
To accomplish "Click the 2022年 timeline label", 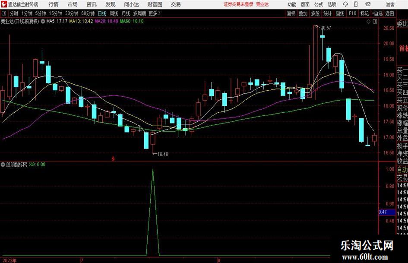I will (x=9, y=260).
